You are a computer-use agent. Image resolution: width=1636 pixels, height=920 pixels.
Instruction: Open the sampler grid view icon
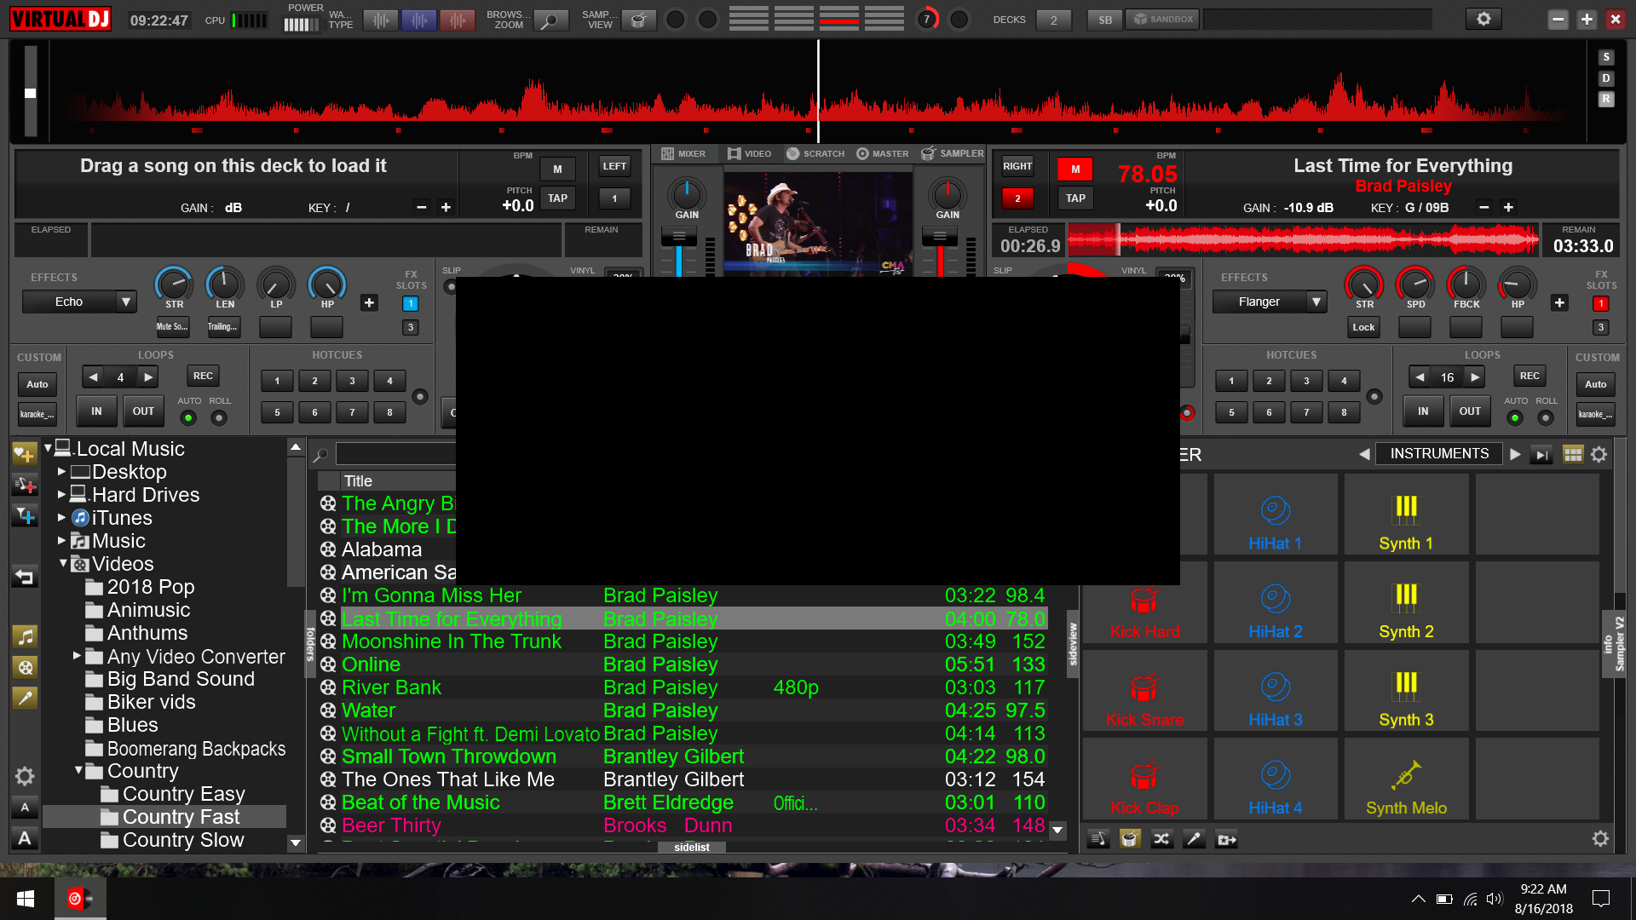1573,454
